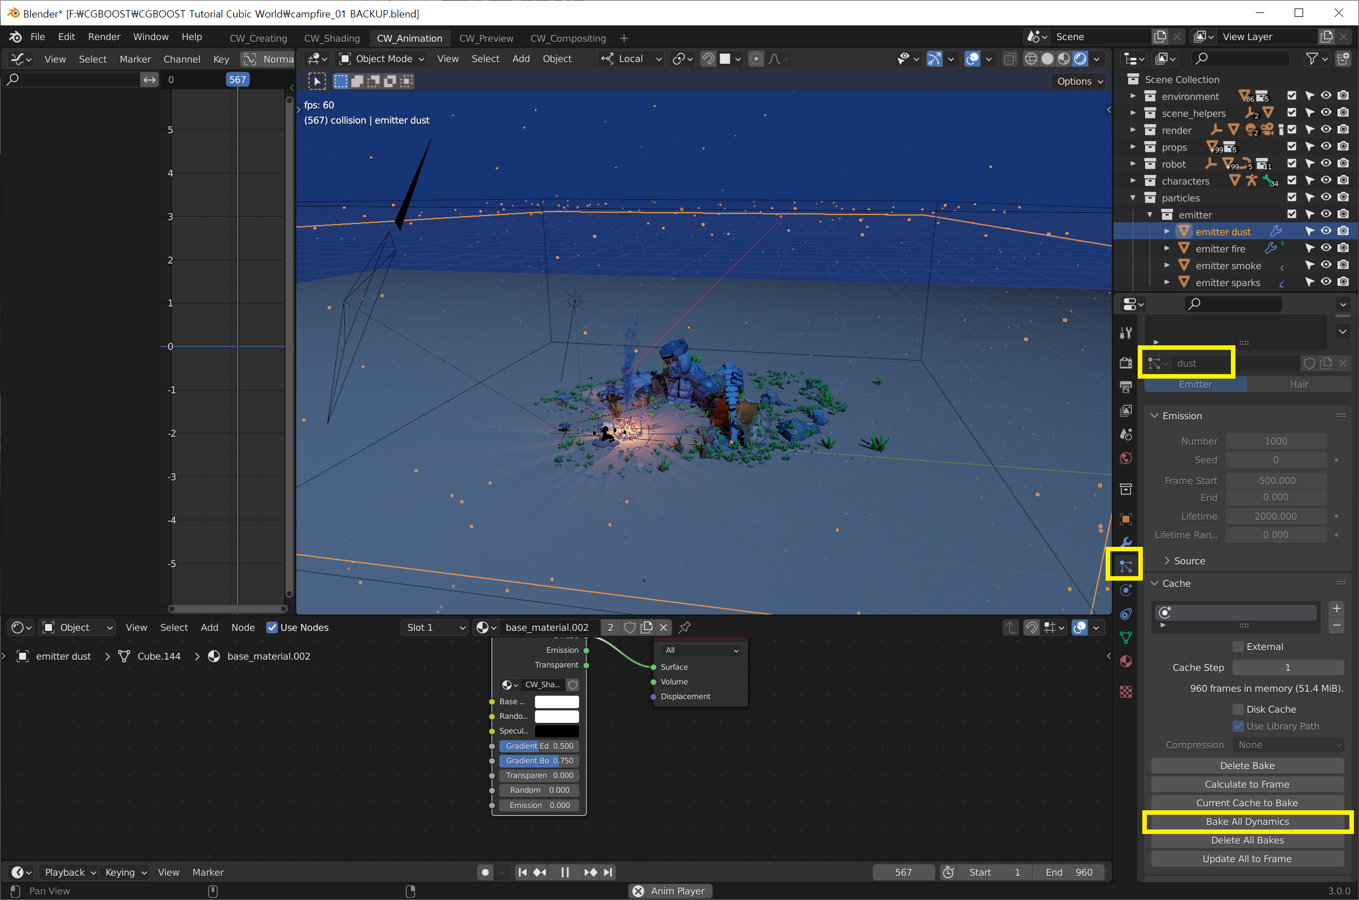Open the Modifier properties wrench tab
The image size is (1359, 900).
[x=1125, y=542]
